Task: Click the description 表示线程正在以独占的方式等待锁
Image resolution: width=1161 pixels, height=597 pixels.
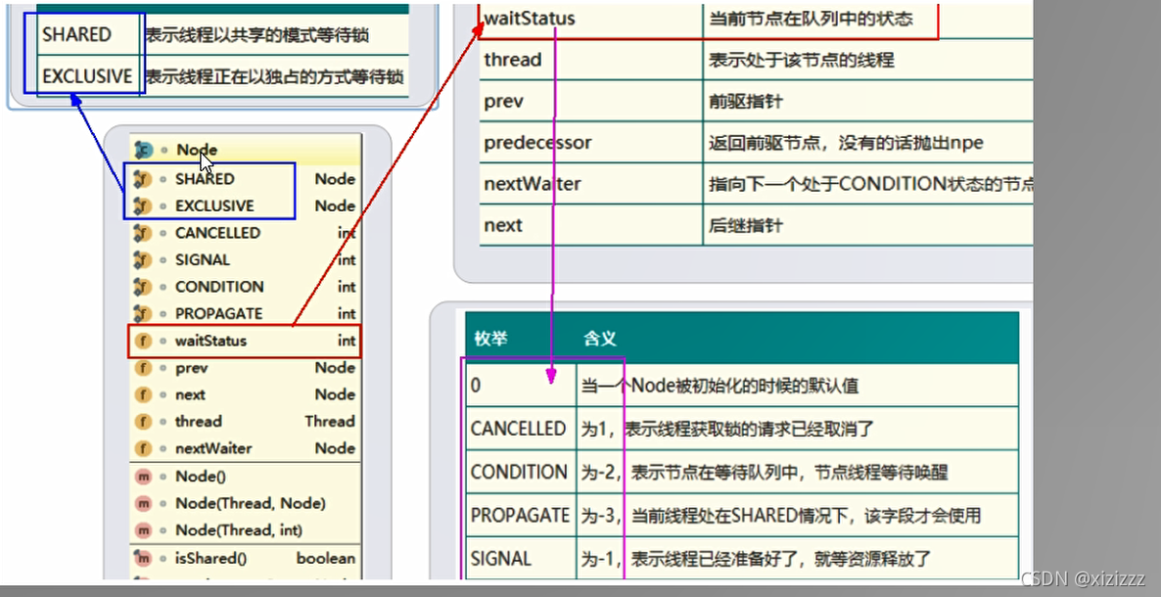Action: 274,77
